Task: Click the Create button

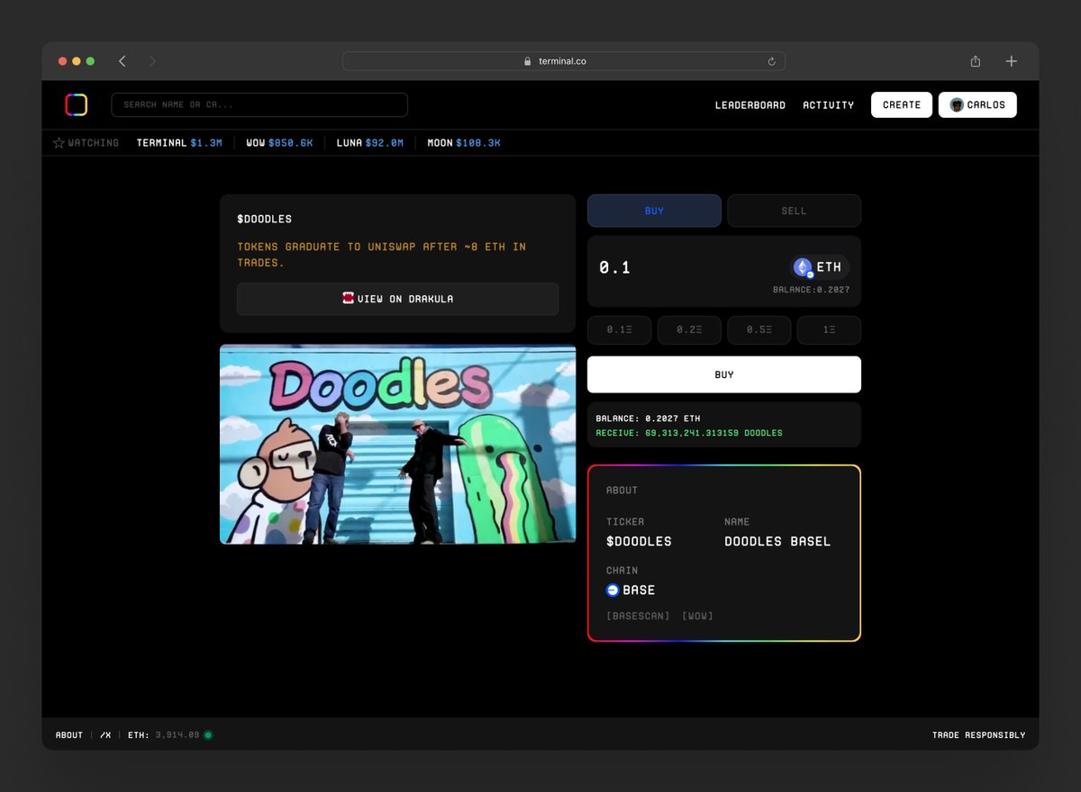Action: [902, 105]
